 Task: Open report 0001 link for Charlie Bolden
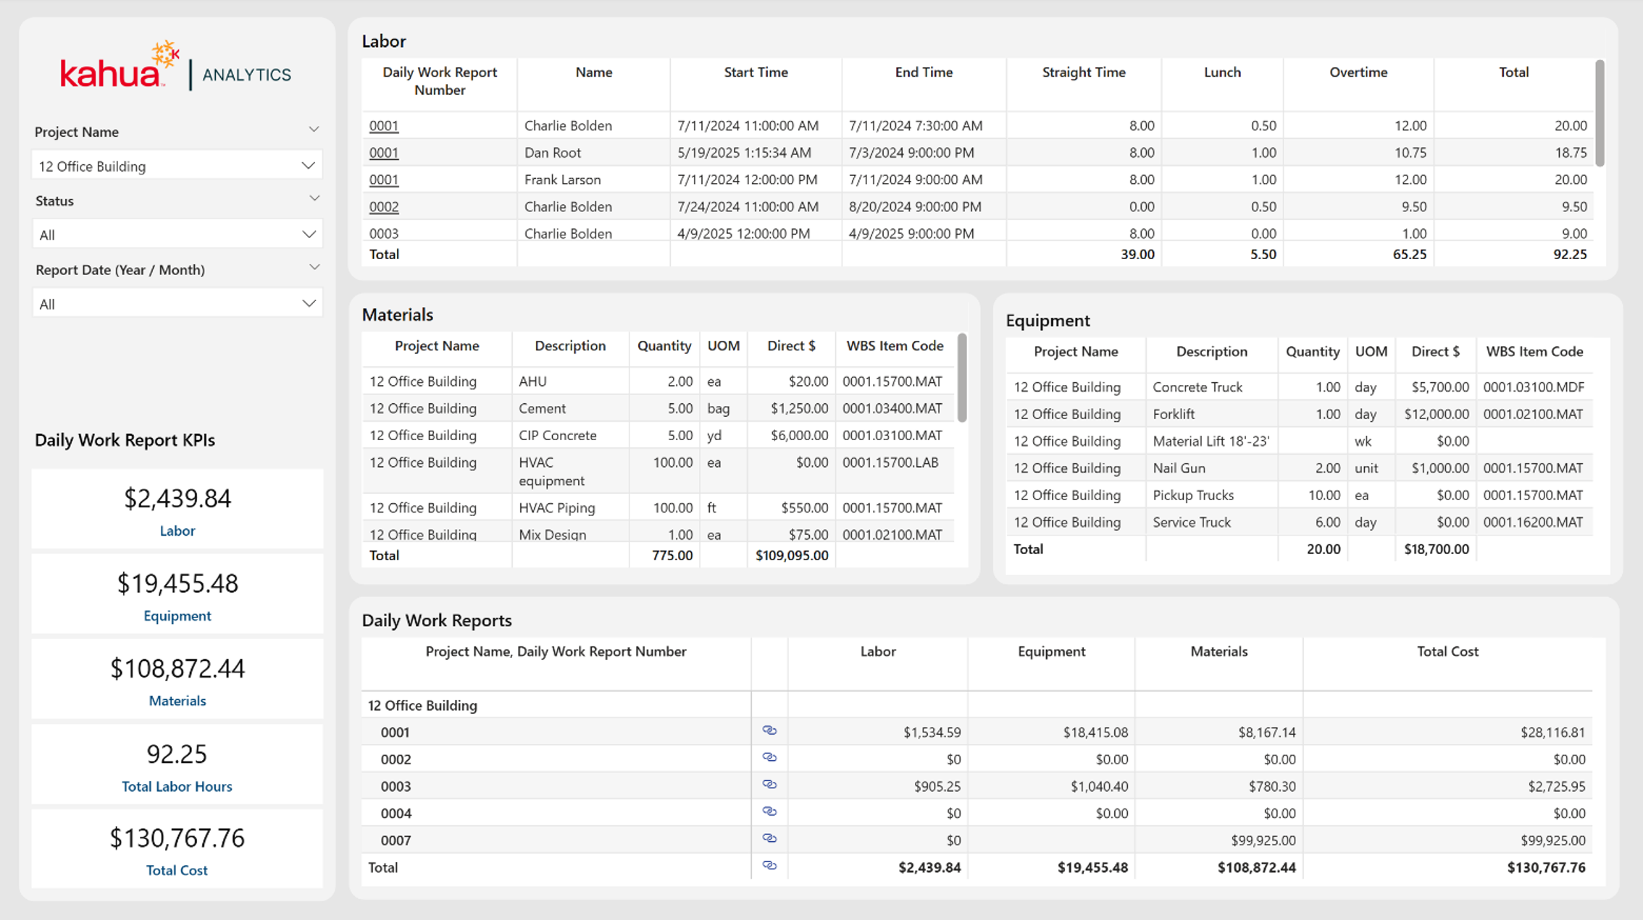384,125
